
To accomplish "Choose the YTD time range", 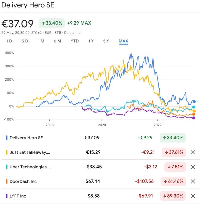I will coord(75,41).
